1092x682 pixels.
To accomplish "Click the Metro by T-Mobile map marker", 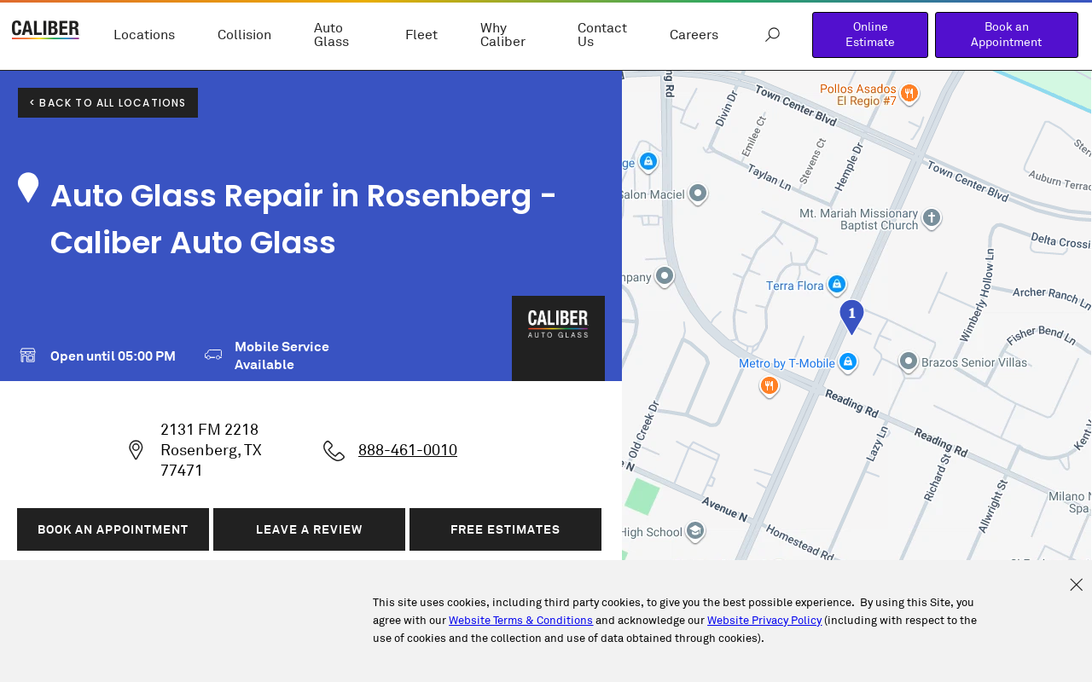I will (848, 362).
